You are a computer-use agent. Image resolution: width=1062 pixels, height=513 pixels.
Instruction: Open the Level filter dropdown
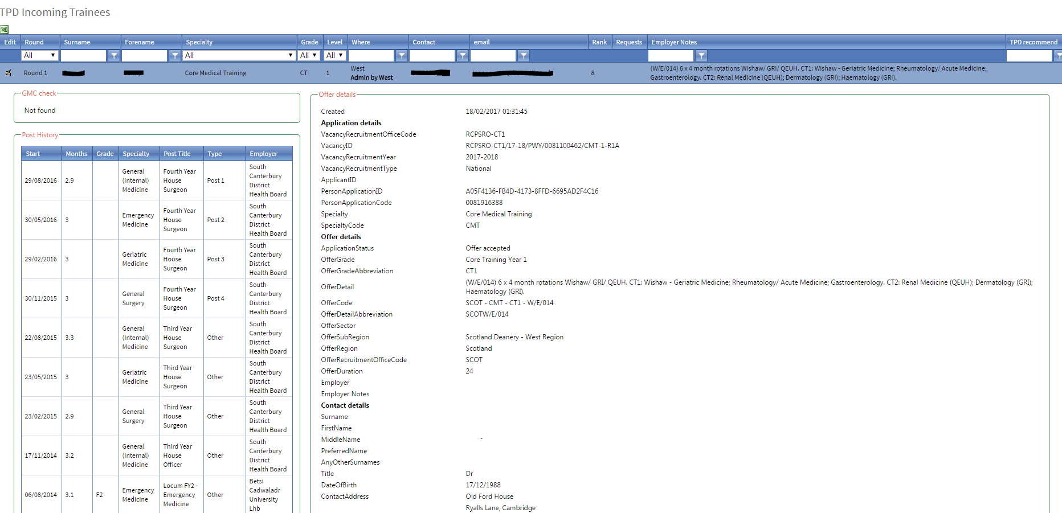(334, 55)
